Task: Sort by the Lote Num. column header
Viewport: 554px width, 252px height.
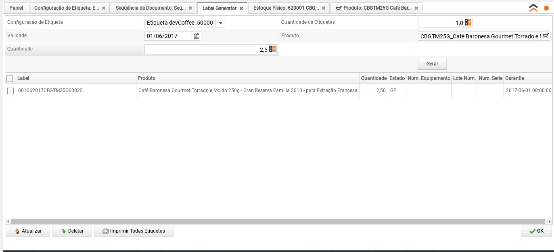Action: point(464,78)
